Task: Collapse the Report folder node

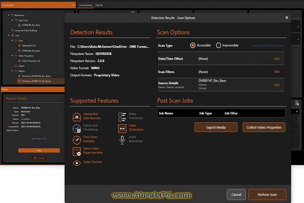Action: (x=12, y=71)
